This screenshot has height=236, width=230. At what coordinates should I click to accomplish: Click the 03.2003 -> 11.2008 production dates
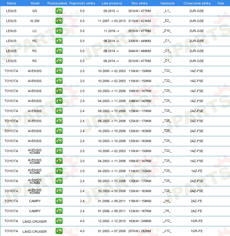point(111,91)
